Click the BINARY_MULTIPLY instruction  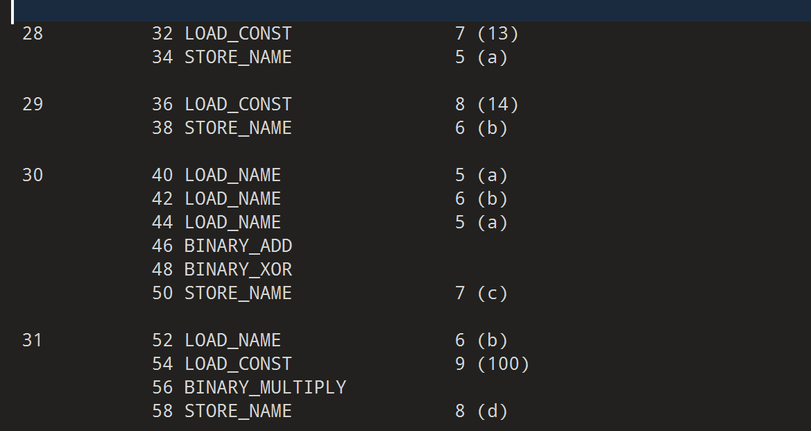[x=265, y=387]
